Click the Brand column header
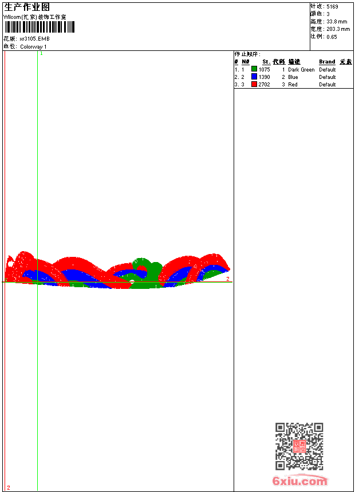This screenshot has height=492, width=355. [x=327, y=62]
